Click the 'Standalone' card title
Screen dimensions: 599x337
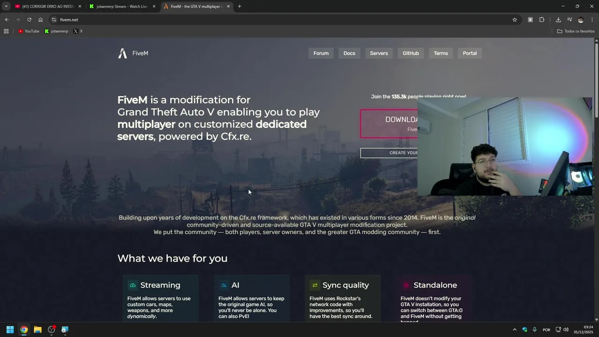pyautogui.click(x=435, y=285)
